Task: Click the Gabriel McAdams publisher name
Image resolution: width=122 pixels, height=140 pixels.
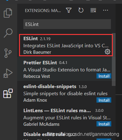Action: click(x=41, y=124)
